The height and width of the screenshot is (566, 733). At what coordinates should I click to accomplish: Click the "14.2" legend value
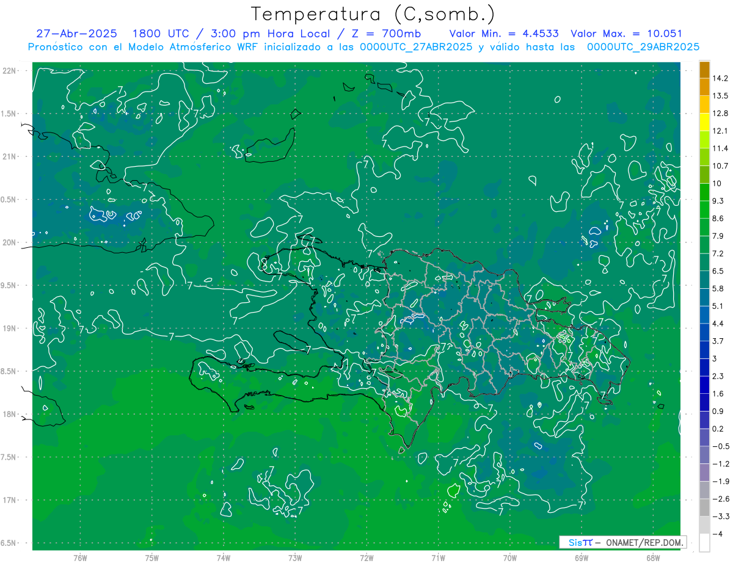pyautogui.click(x=720, y=78)
